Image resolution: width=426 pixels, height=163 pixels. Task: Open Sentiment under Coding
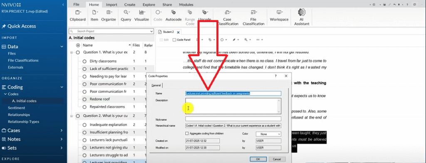click(x=16, y=108)
